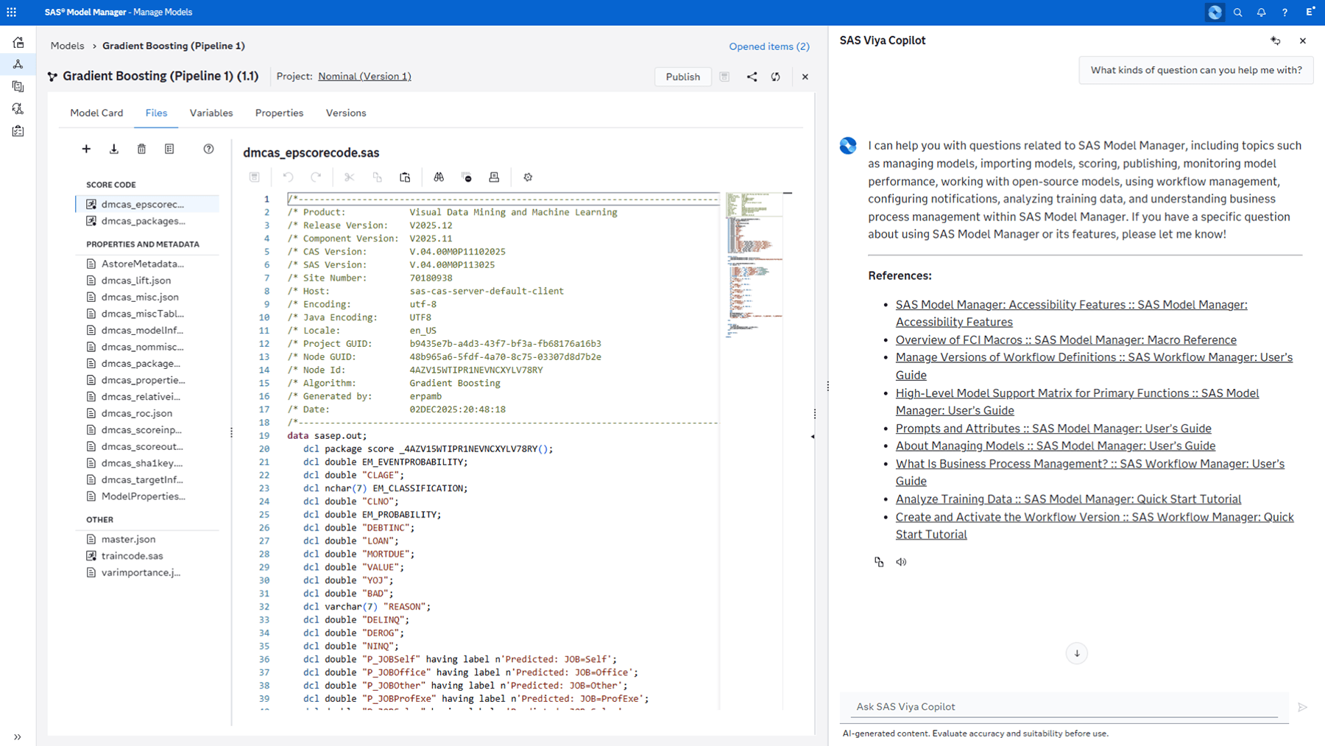
Task: Select the print icon in the code editor toolbar
Action: point(494,177)
